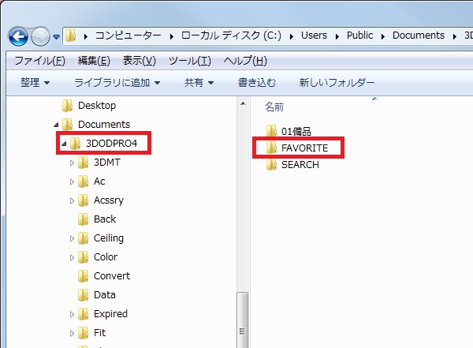Collapse the 3DODPRO4 tree node
Image resolution: width=473 pixels, height=348 pixels.
click(x=63, y=144)
